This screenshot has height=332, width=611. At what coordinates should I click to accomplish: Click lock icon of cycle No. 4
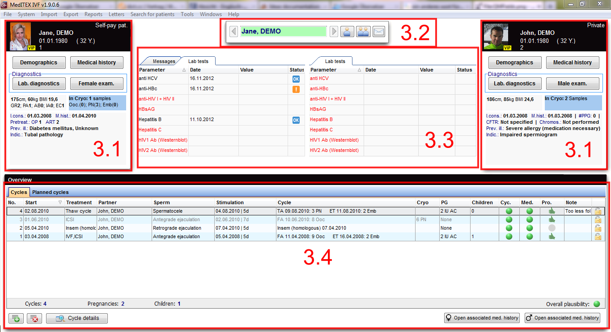[x=598, y=211]
